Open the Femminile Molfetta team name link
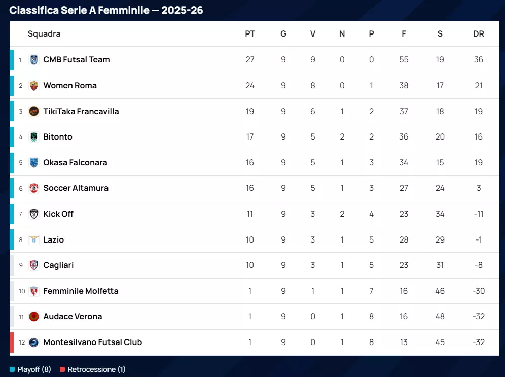 pos(81,291)
